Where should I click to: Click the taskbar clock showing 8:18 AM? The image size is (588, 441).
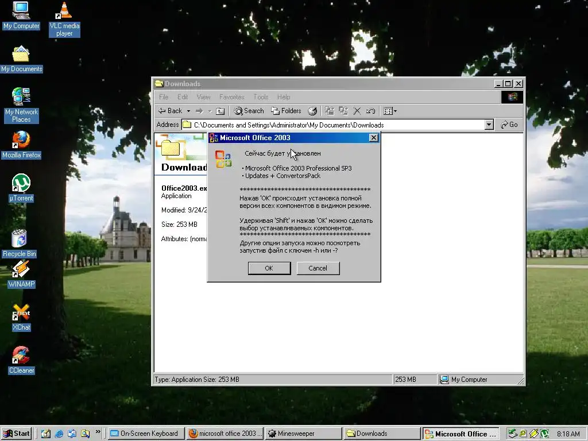tap(568, 434)
